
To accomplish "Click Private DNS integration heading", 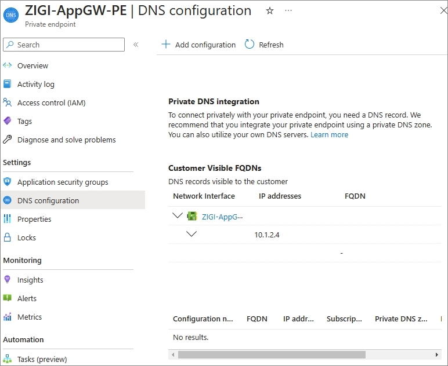I will point(214,101).
